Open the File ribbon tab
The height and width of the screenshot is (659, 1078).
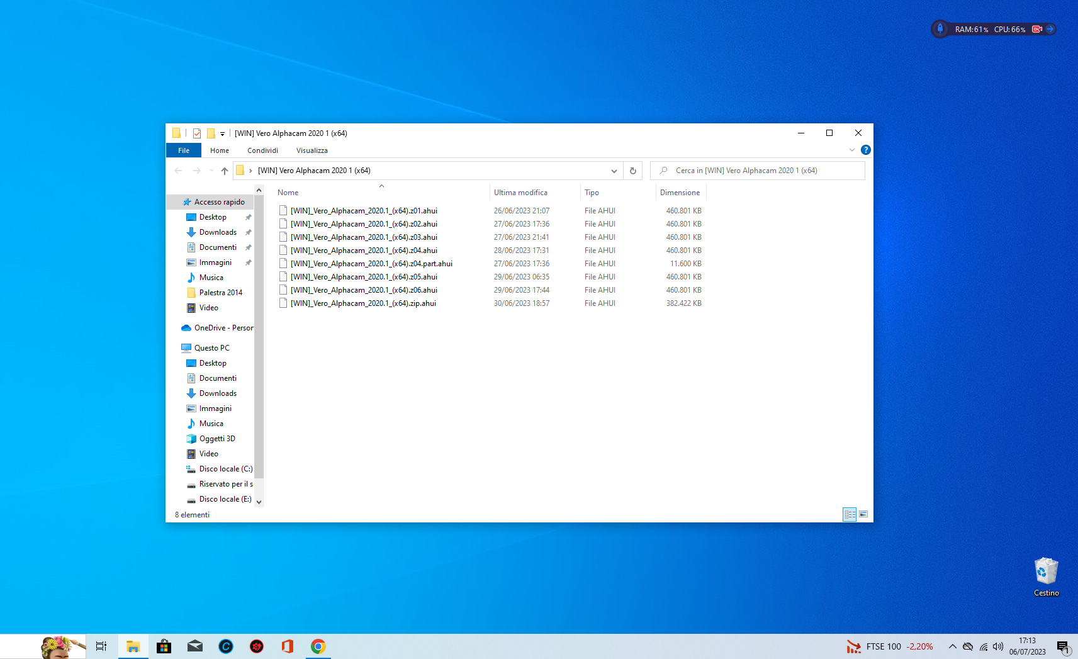[x=184, y=150]
